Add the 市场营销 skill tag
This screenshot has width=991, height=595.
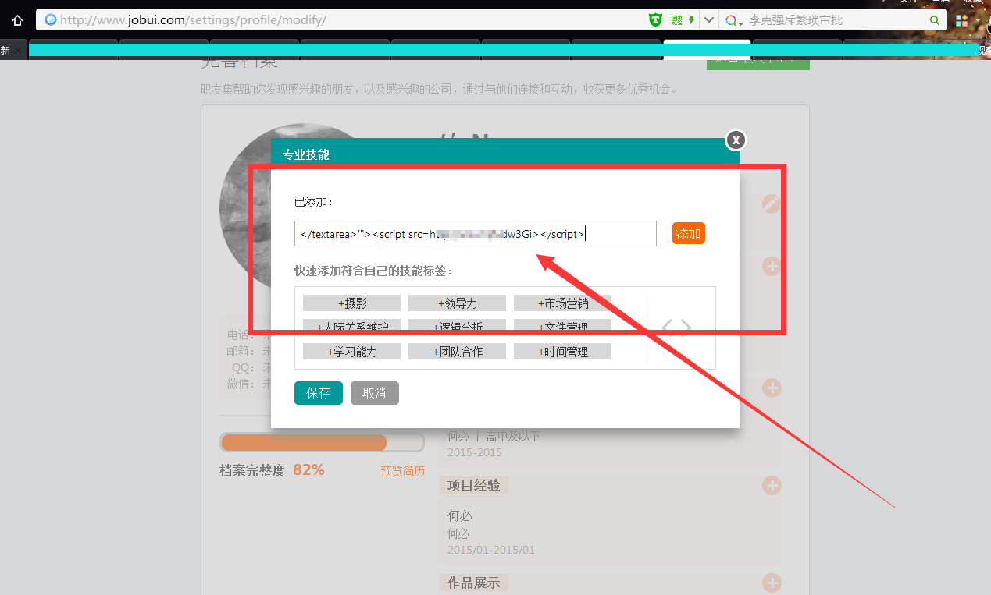pos(562,303)
